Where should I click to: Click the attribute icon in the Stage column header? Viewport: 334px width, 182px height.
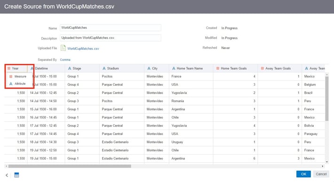pos(70,68)
